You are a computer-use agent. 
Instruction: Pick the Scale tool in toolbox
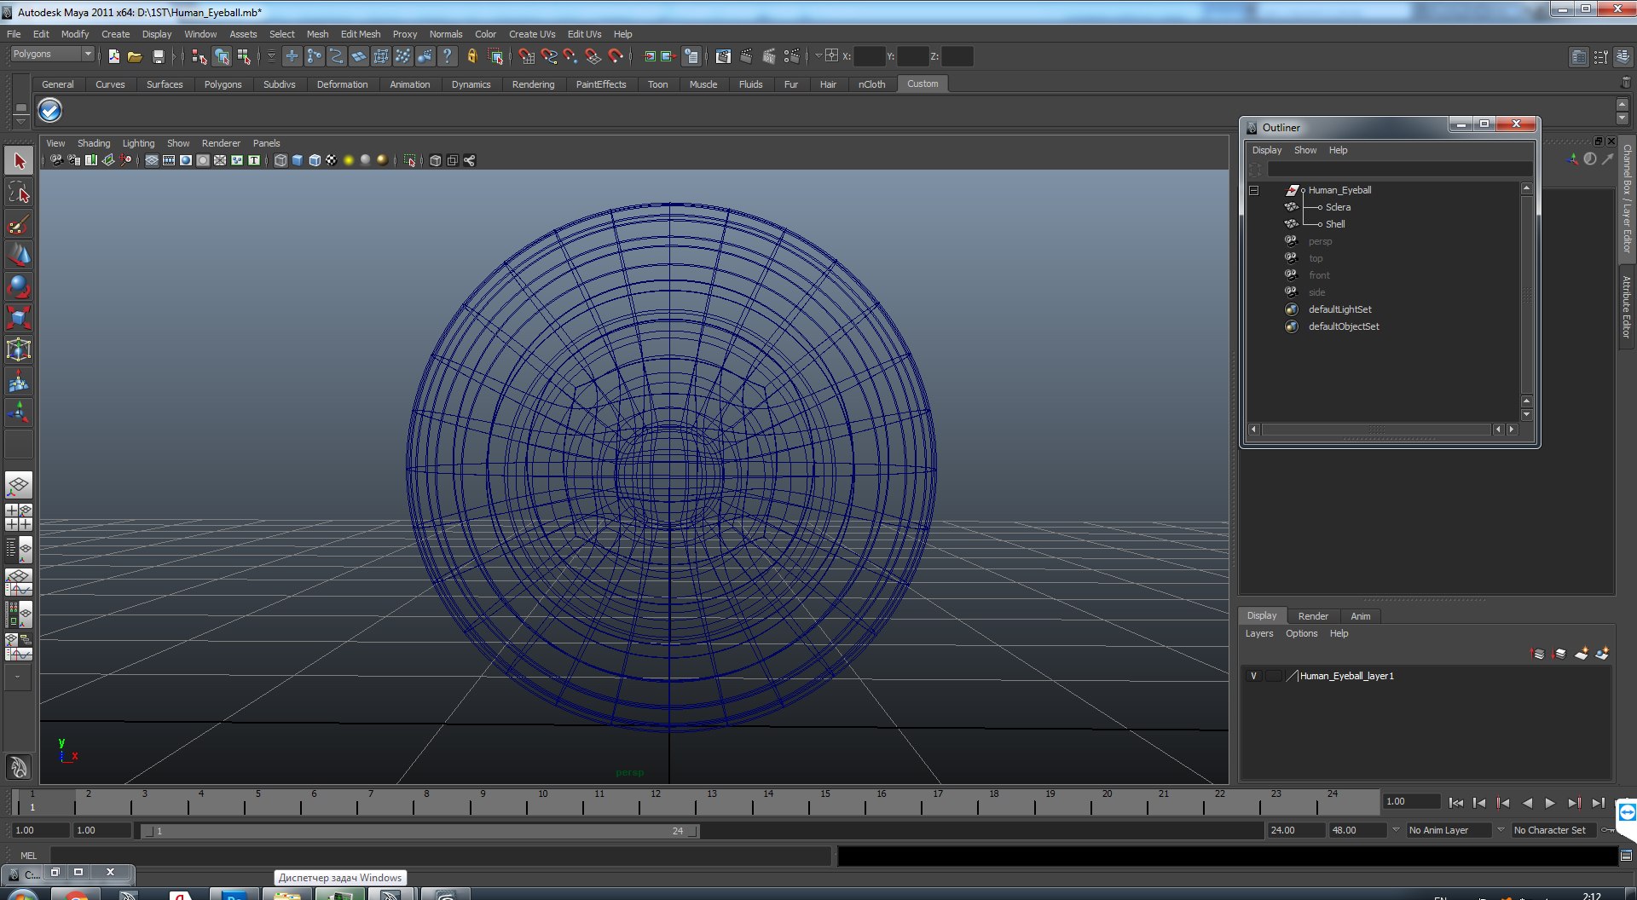click(x=19, y=318)
